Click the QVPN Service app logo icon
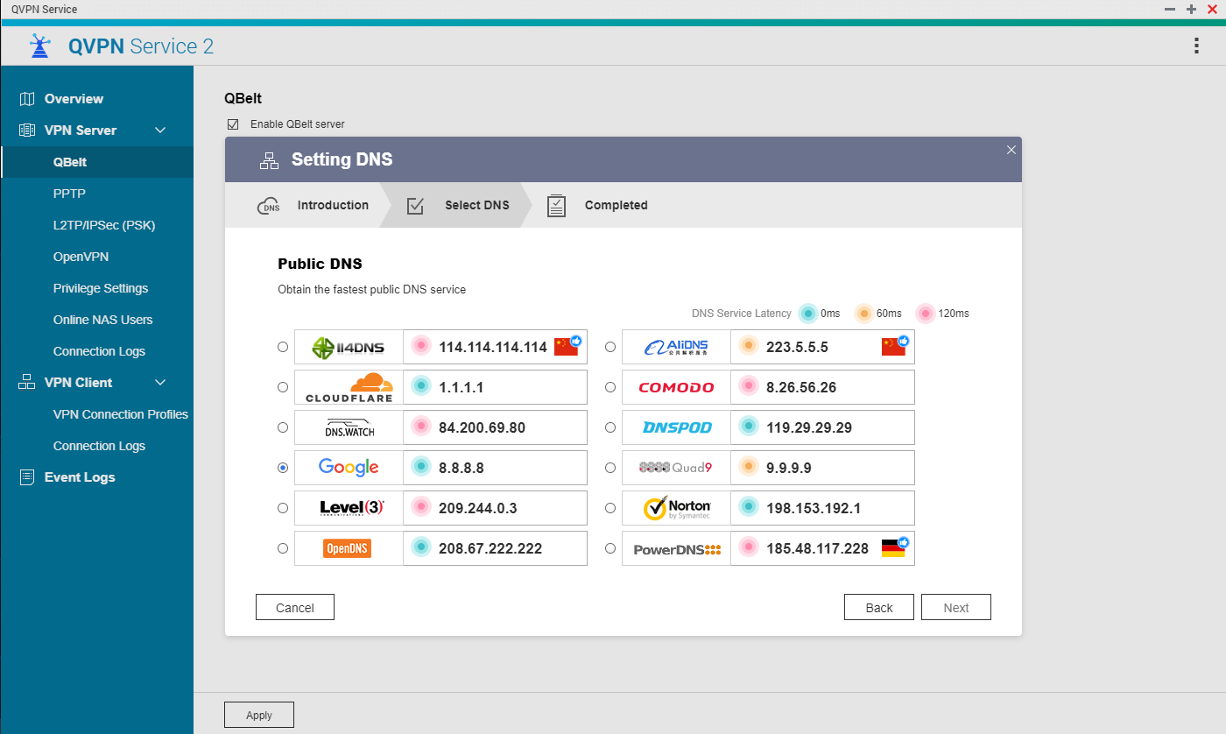This screenshot has width=1226, height=734. [39, 46]
